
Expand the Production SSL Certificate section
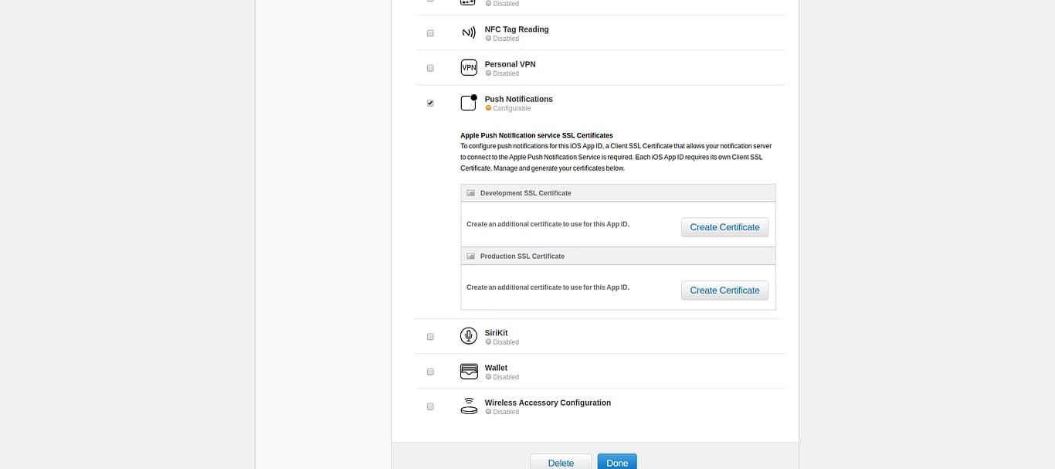(521, 256)
